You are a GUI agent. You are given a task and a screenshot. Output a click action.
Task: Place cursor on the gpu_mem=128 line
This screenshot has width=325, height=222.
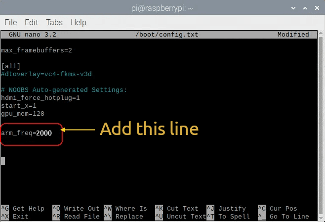click(23, 114)
